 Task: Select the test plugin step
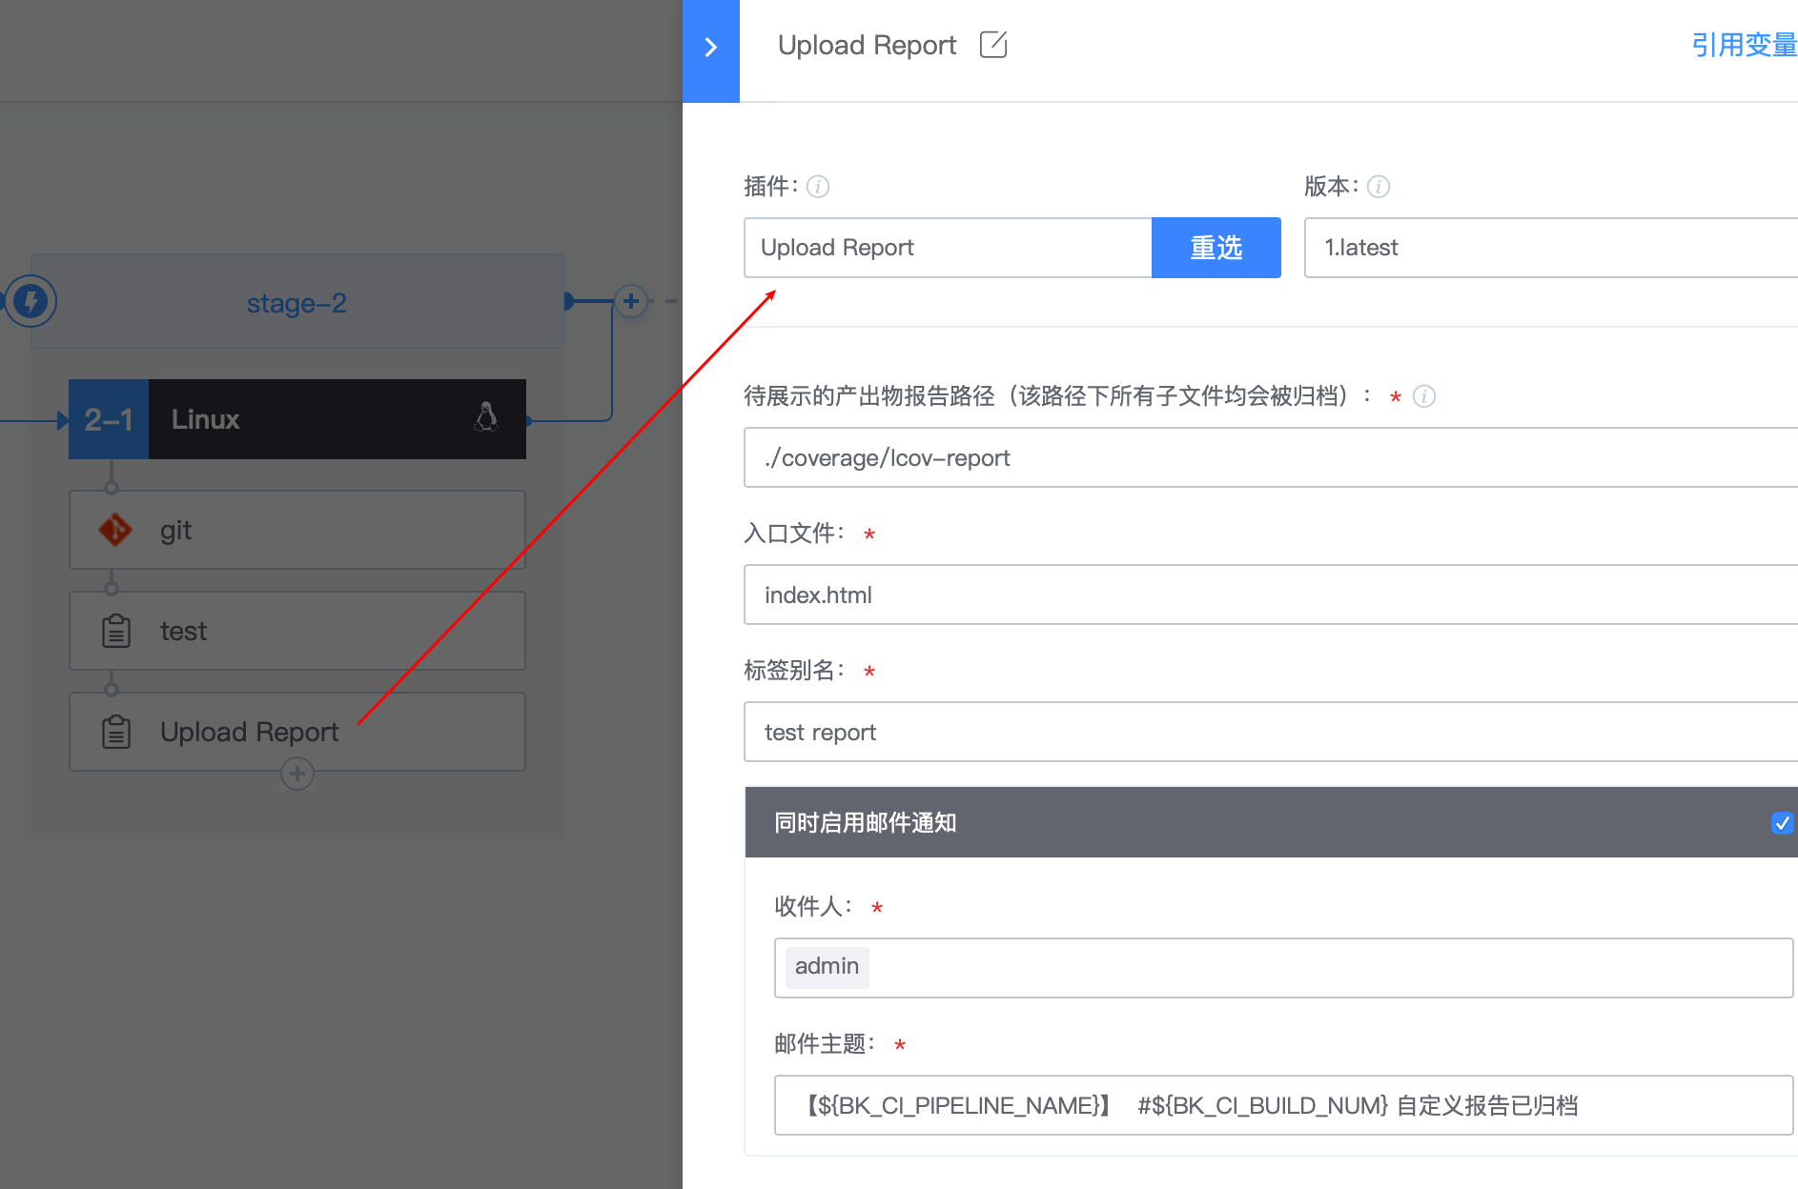pos(297,631)
